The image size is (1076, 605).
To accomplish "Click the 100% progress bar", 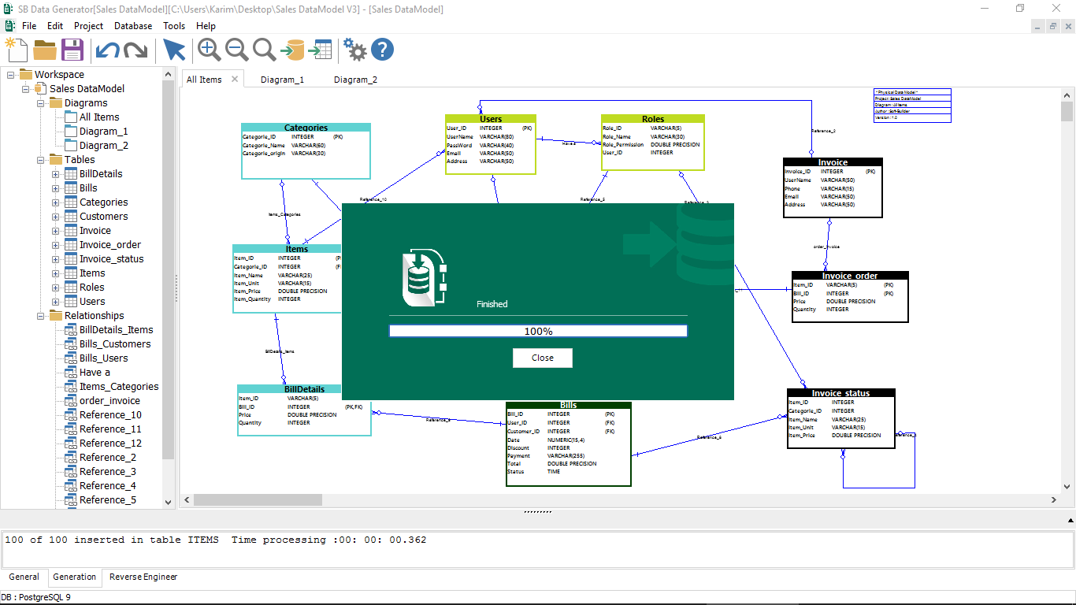I will 538,331.
